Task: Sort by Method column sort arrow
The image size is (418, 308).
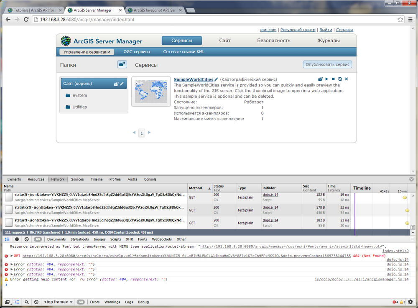Action: point(209,188)
